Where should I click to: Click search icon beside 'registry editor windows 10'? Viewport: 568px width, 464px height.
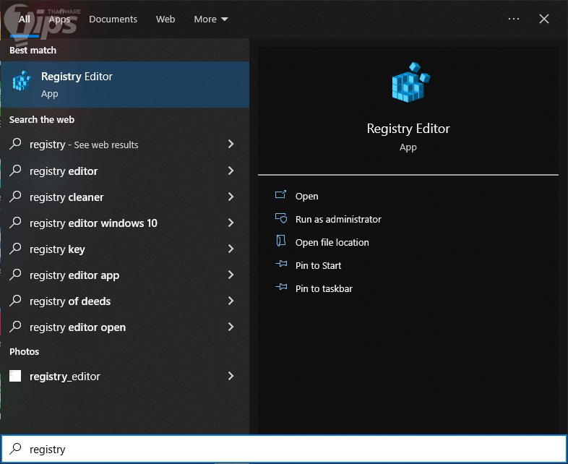tap(15, 223)
